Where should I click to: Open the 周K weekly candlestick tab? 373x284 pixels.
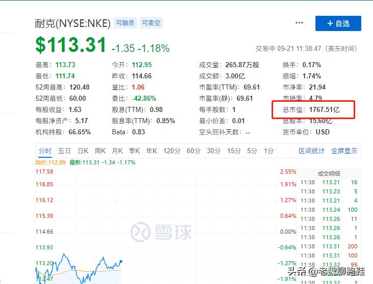[x=100, y=151]
